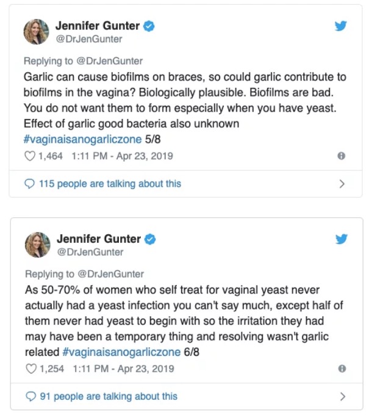This screenshot has height=415, width=369.
Task: Expand the 115 people conversation chevron
Action: click(x=342, y=184)
